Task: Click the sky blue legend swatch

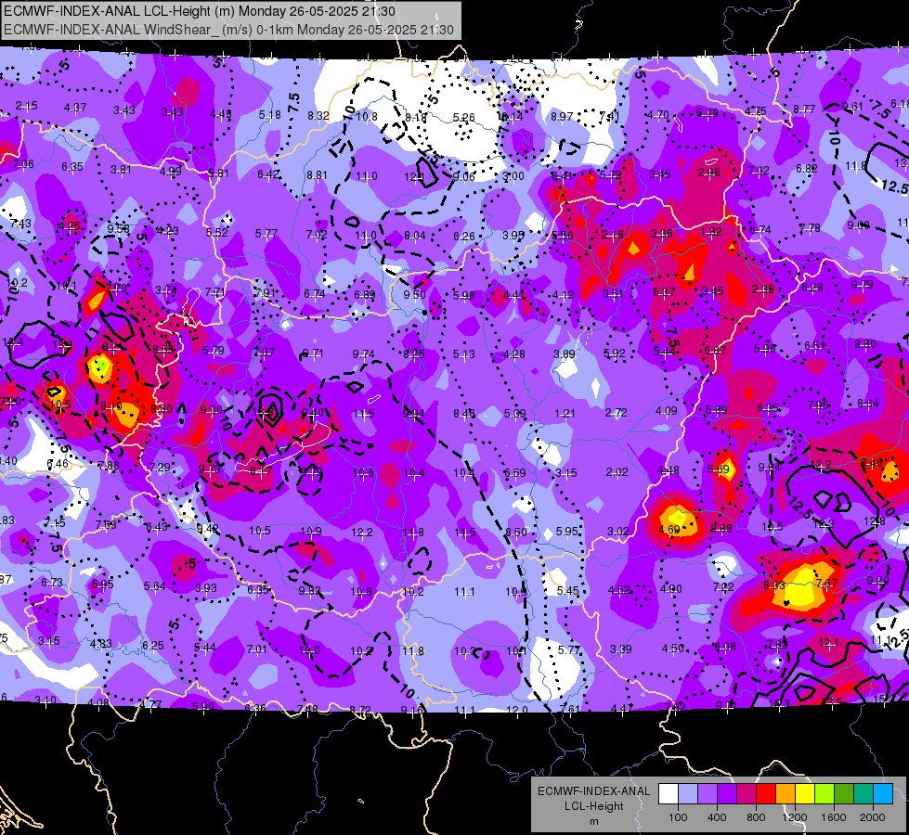Action: tap(883, 794)
